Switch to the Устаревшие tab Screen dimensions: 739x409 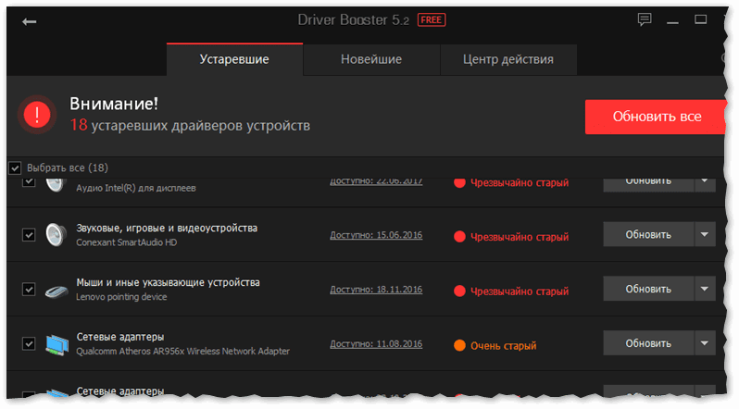coord(234,59)
